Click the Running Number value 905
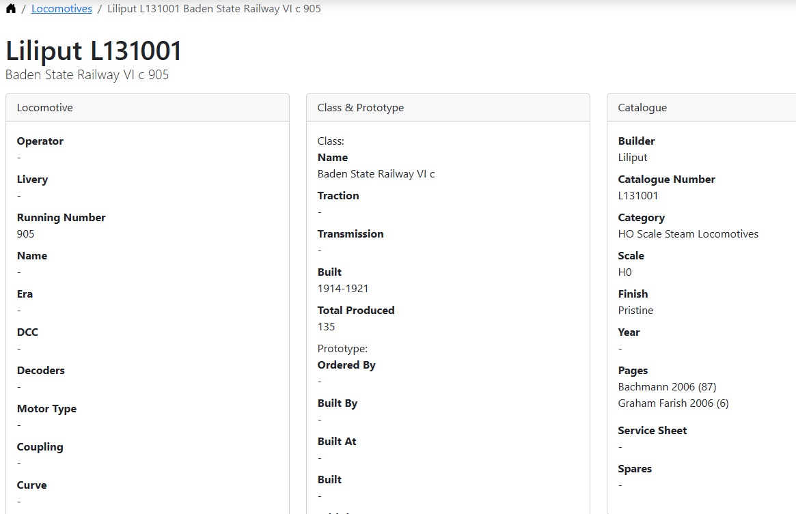This screenshot has height=514, width=796. [x=25, y=233]
